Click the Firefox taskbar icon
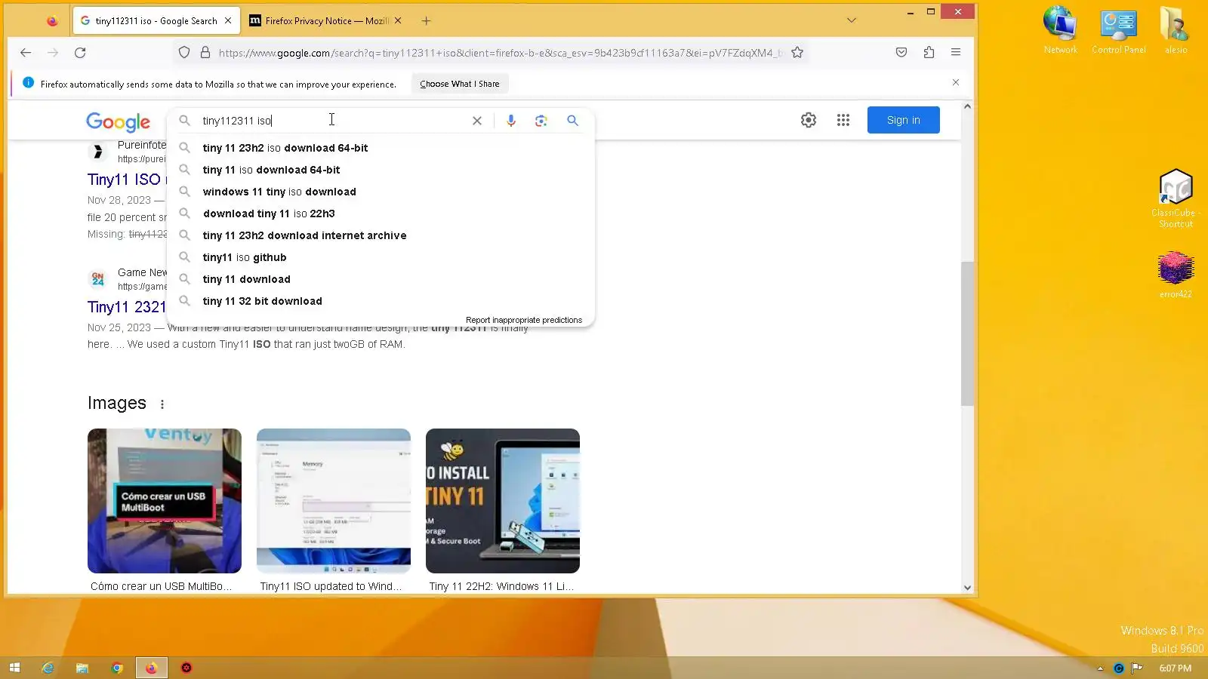Viewport: 1208px width, 679px height. point(152,668)
